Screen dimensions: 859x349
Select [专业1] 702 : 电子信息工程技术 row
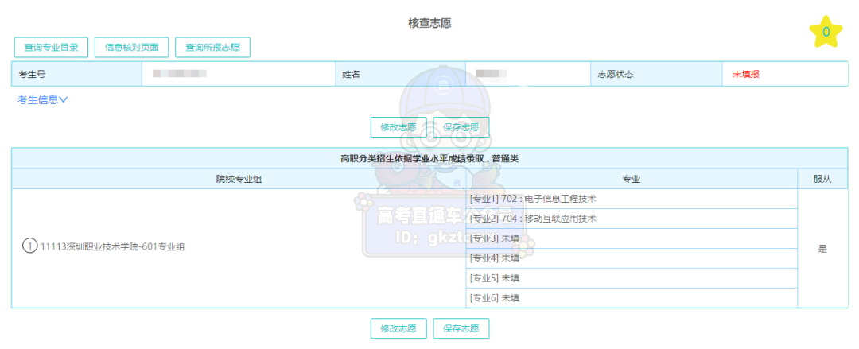[632, 199]
